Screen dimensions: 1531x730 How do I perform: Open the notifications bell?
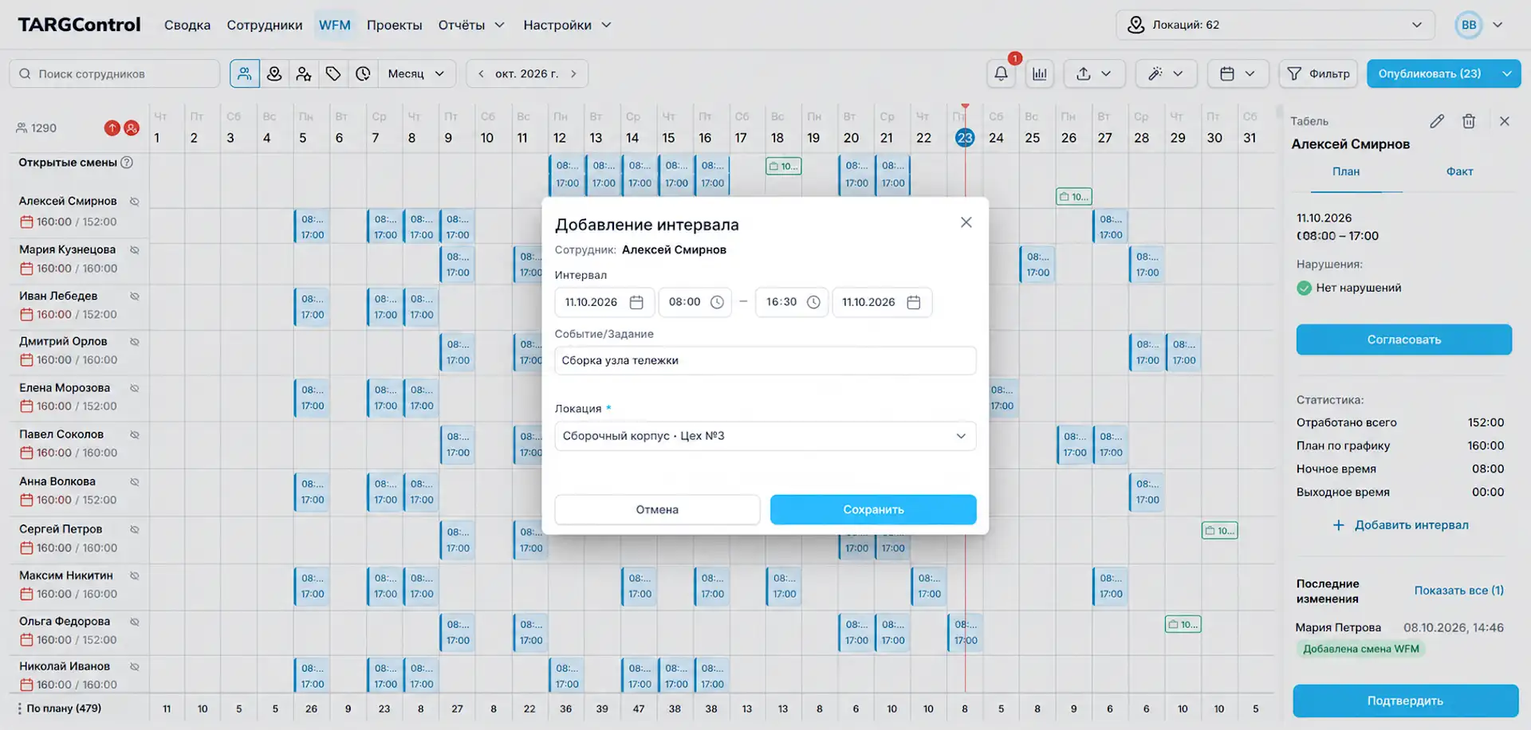click(x=1001, y=73)
